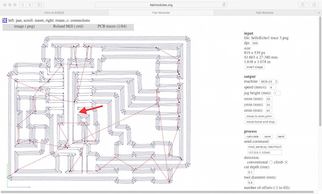Show all tabs with the tab overview icon

click(314, 5)
